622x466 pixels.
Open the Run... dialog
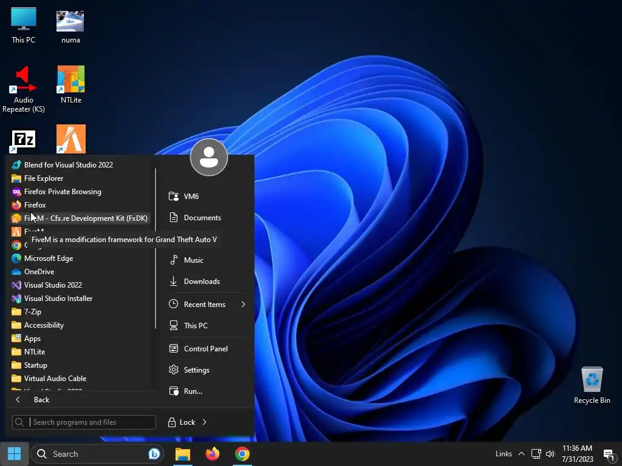pos(207,391)
